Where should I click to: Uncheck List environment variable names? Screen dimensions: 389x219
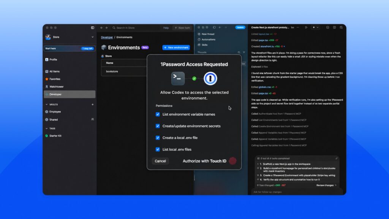coord(158,114)
